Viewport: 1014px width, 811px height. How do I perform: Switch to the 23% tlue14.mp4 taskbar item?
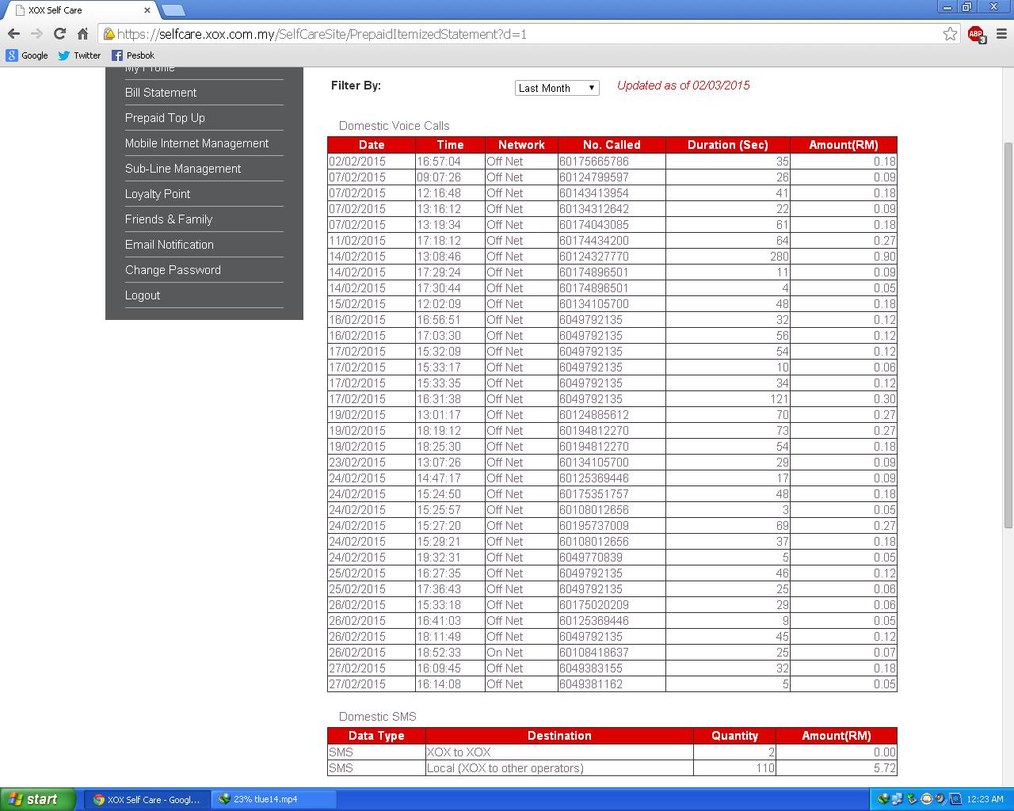point(274,799)
